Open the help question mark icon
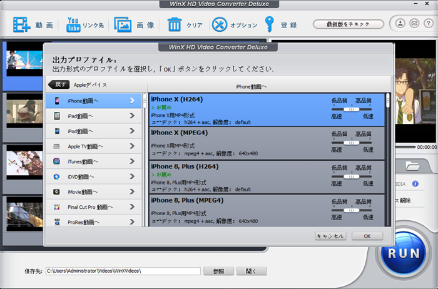The width and height of the screenshot is (438, 289). click(x=428, y=23)
